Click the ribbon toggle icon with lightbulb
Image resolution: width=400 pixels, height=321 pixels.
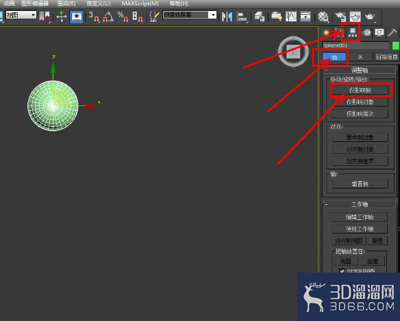coord(276,17)
